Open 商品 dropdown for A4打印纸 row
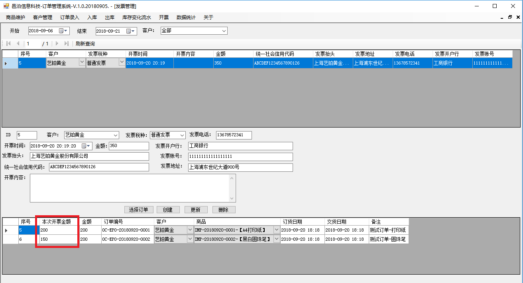The image size is (523, 283). (x=277, y=230)
